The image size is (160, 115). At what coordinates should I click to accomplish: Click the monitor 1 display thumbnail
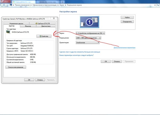click(89, 22)
